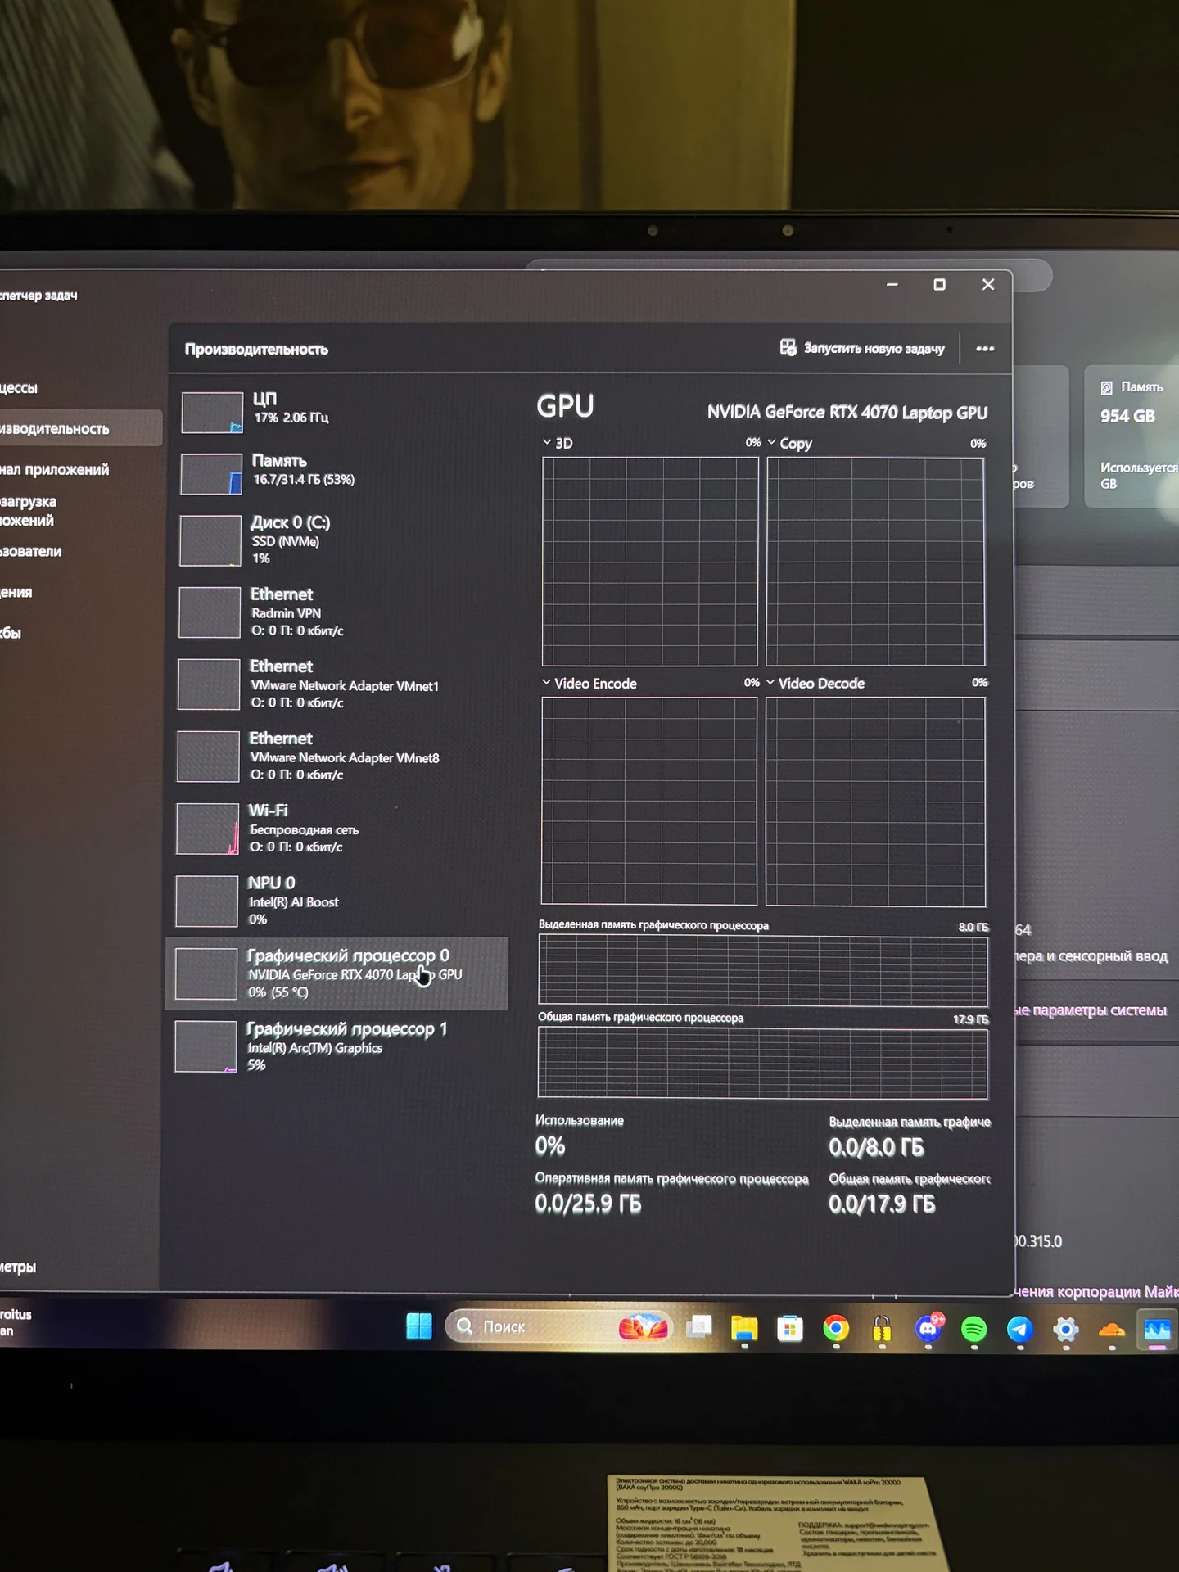Screen dimensions: 1179x1572
Task: Open Discord from the taskbar
Action: coord(929,1328)
